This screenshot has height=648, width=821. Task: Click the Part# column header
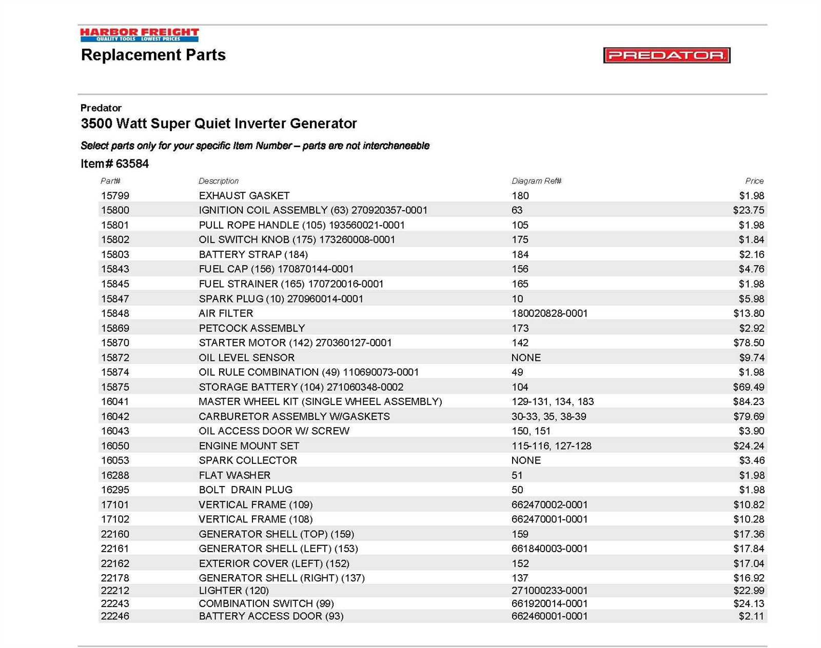tap(110, 181)
